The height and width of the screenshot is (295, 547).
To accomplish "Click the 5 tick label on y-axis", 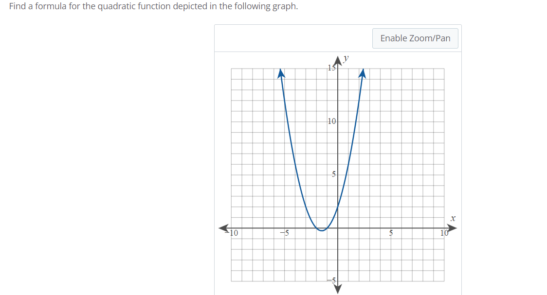I will coord(333,174).
